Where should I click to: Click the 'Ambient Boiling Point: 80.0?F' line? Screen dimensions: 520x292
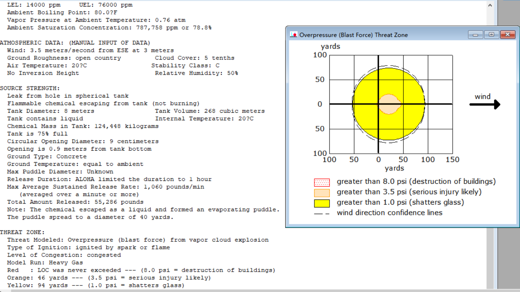tap(62, 13)
